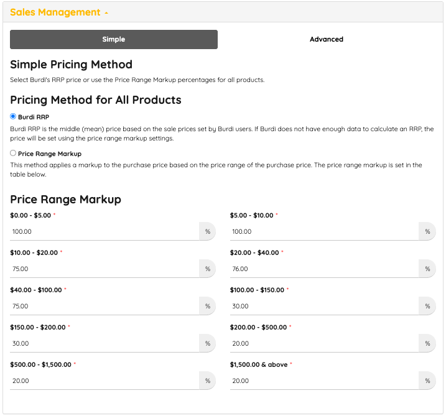Click the $500.00 - $1,500.00 markup field
This screenshot has height=416, width=446.
pyautogui.click(x=105, y=381)
